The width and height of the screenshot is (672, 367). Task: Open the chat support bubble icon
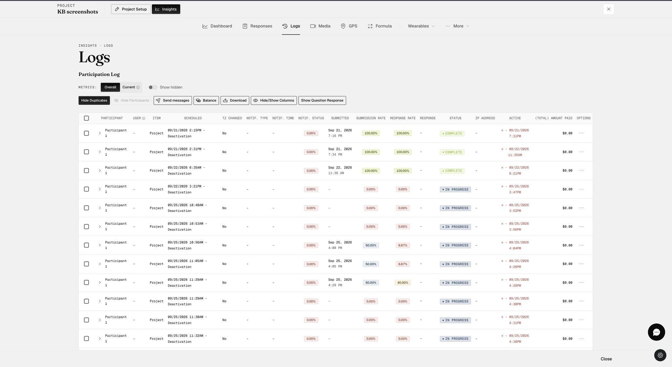point(656,332)
